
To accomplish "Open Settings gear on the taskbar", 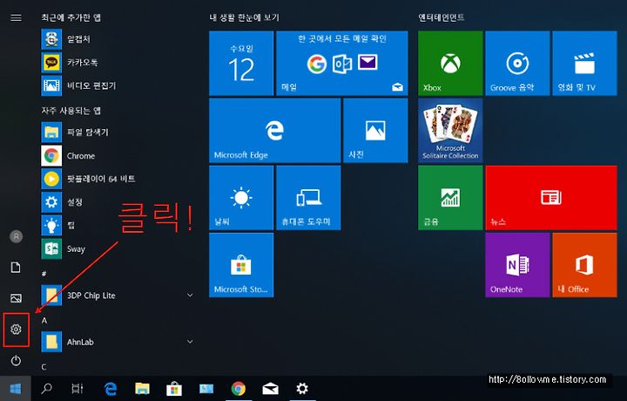I will 302,388.
